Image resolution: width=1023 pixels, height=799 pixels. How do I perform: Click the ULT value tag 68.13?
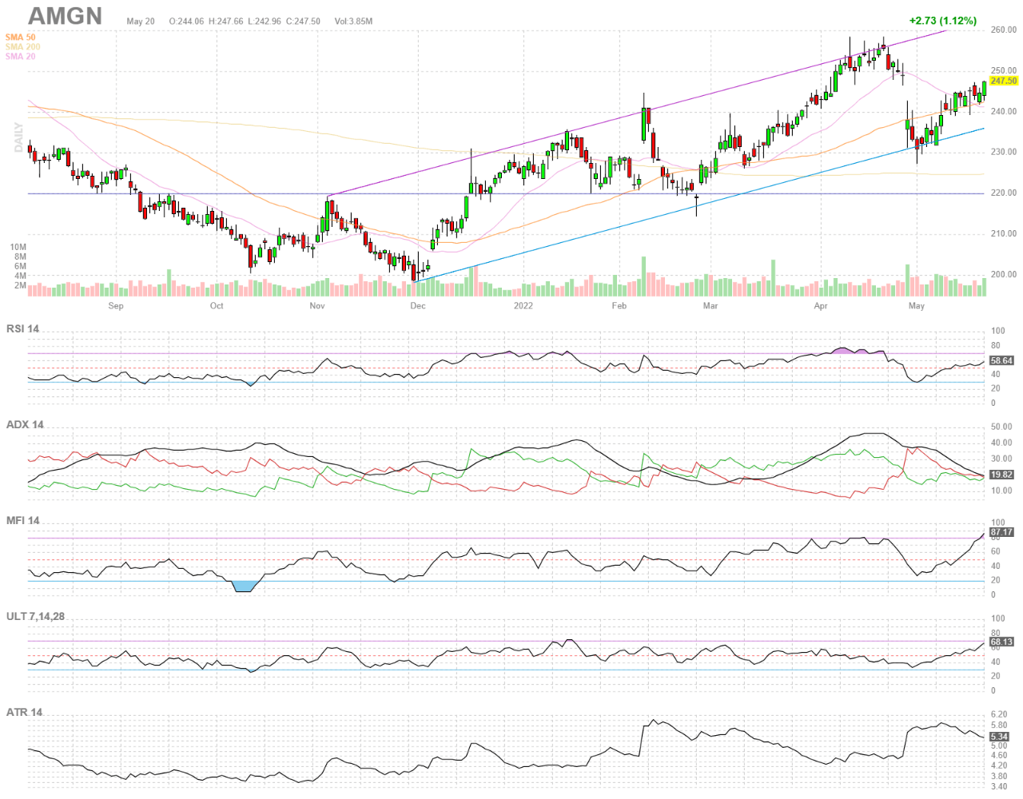[x=1001, y=642]
